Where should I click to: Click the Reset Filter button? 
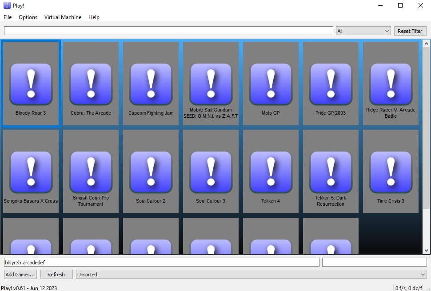(x=410, y=31)
